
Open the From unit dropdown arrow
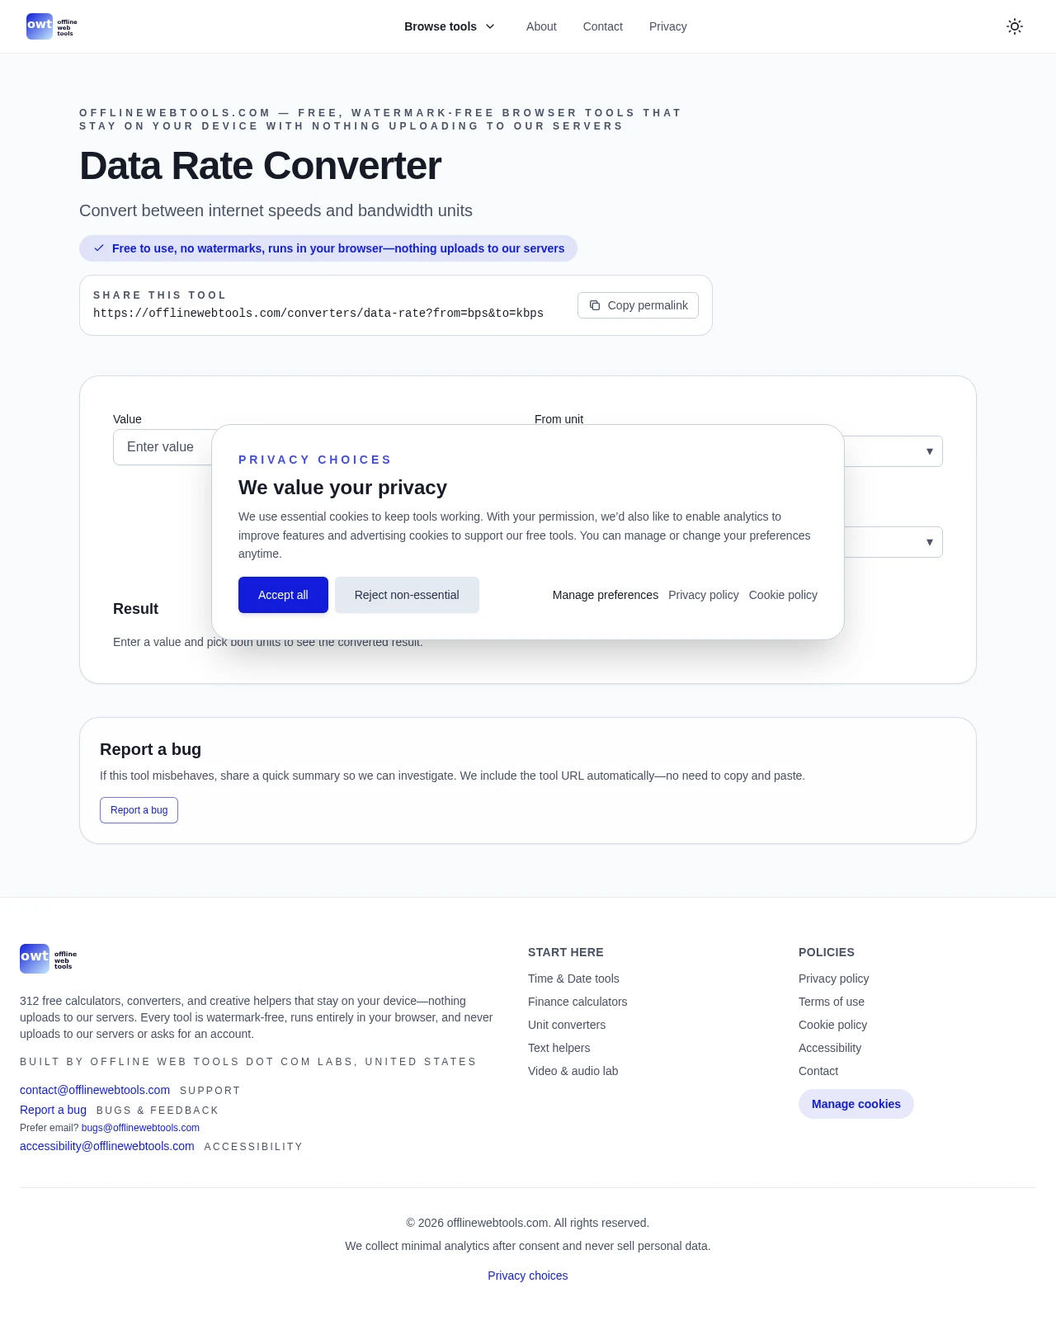[929, 451]
